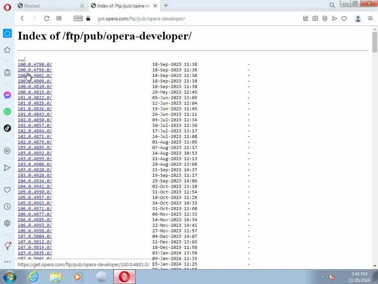The width and height of the screenshot is (378, 284).
Task: Search tabs with magnifier icon
Action: click(x=332, y=5)
